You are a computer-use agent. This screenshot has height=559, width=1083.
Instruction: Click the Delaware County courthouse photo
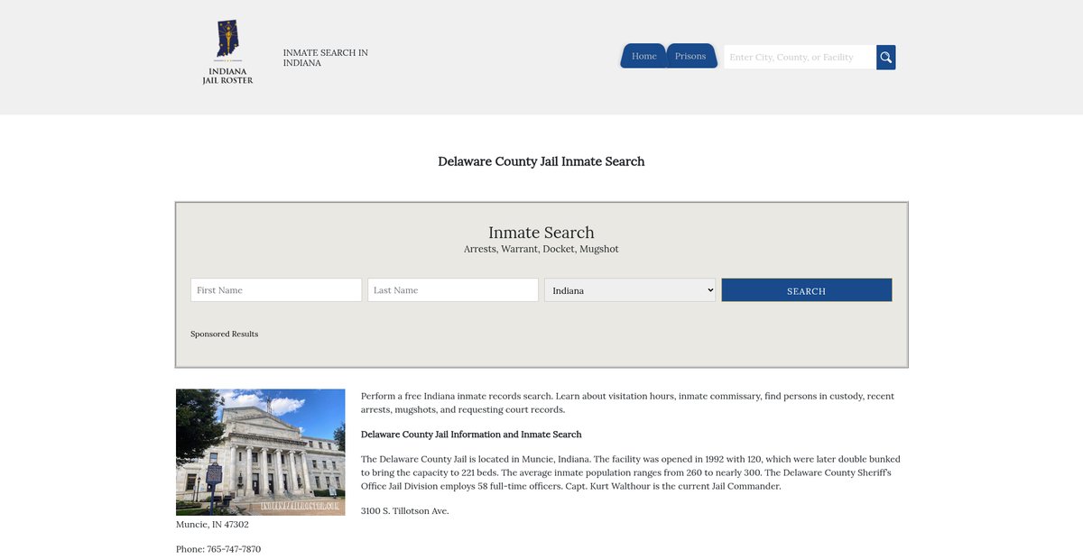click(260, 452)
